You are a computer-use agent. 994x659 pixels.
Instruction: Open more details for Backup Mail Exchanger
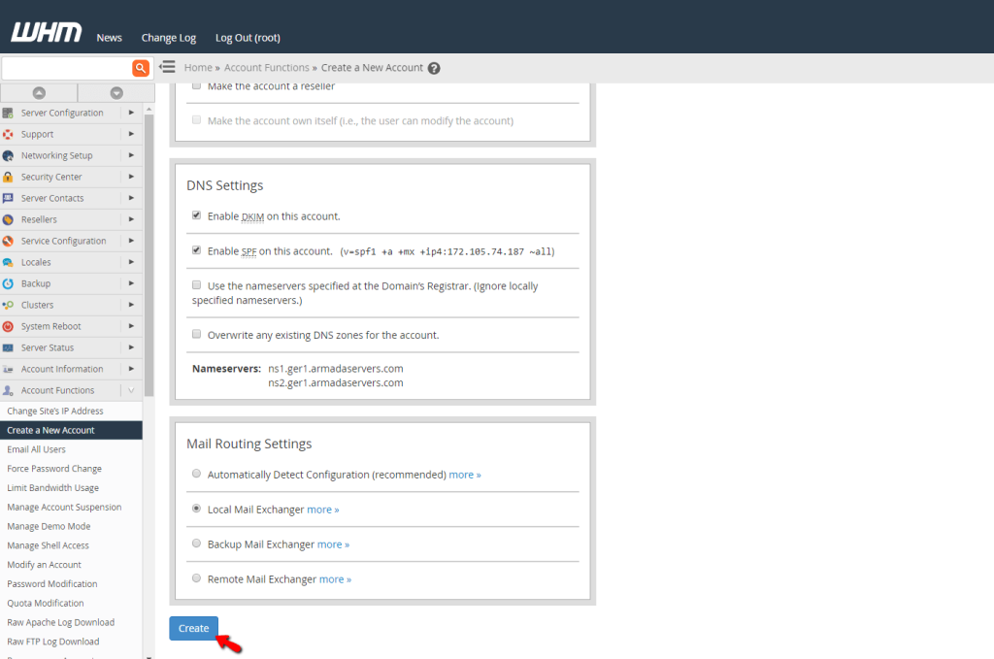(x=333, y=544)
